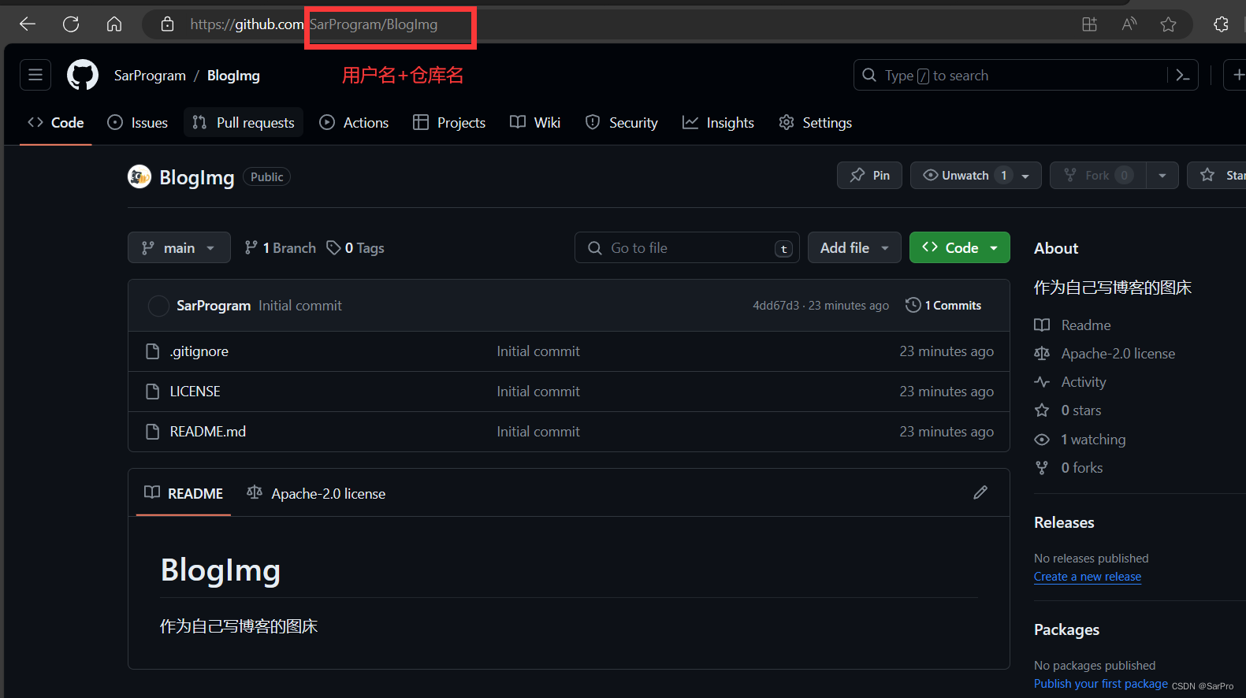Open the browser home page icon
Screen dimensions: 1246x698
[114, 24]
